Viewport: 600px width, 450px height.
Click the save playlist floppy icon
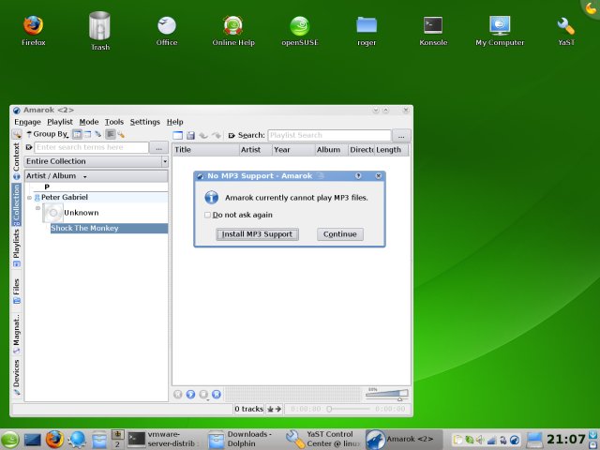tap(190, 135)
